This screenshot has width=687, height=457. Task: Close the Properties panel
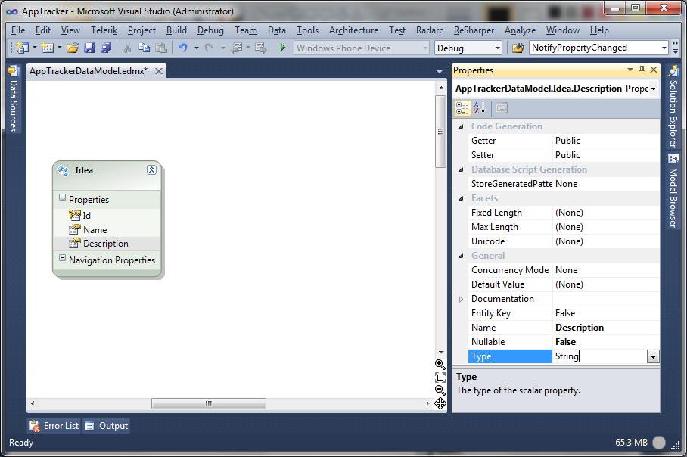(x=654, y=70)
